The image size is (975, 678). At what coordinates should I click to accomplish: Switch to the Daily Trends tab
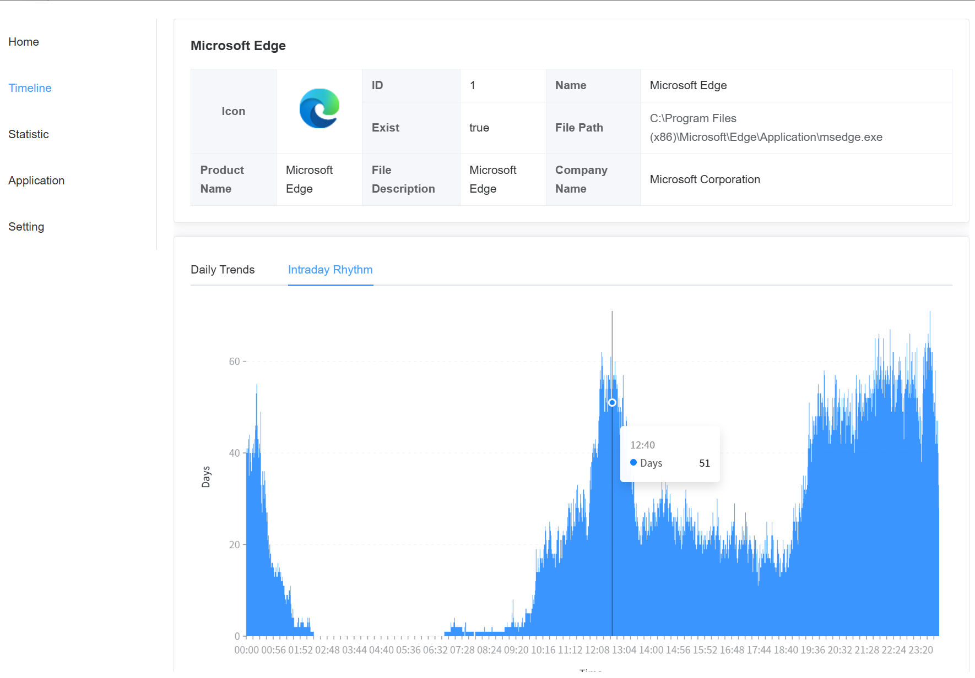pyautogui.click(x=223, y=270)
